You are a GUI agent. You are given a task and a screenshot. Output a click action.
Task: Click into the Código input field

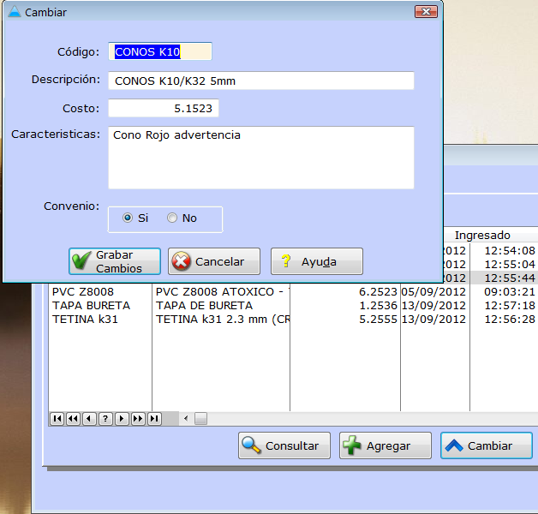click(x=160, y=52)
